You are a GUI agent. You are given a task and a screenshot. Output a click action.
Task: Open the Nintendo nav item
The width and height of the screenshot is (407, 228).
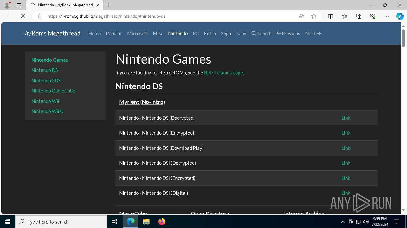178,33
